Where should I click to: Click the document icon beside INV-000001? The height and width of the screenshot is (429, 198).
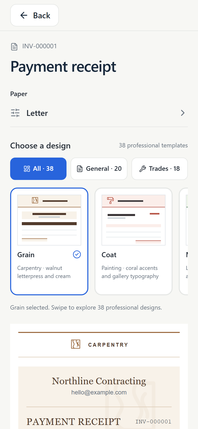click(x=14, y=47)
